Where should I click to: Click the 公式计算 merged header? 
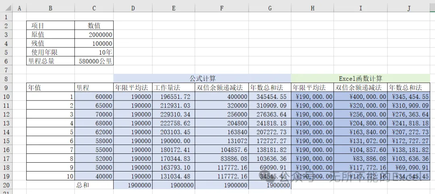pos(202,79)
